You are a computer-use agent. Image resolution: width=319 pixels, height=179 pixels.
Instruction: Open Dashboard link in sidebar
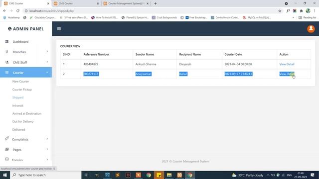point(20,42)
